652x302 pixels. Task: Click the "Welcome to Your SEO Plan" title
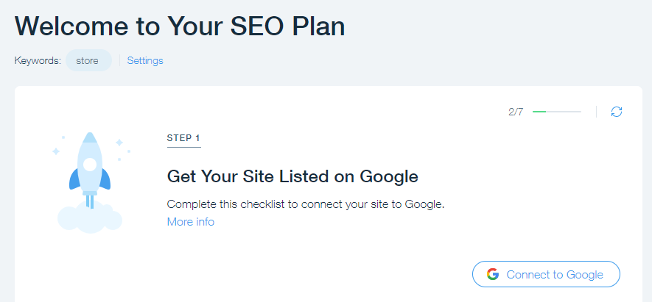point(180,26)
